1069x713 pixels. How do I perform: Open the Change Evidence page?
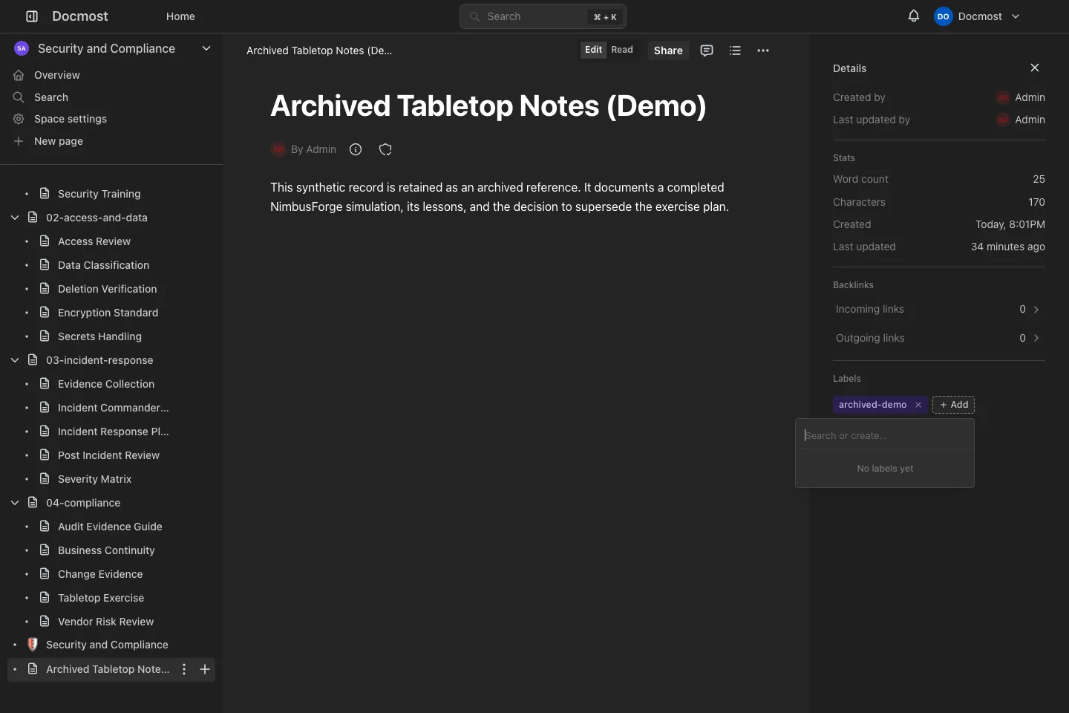click(x=100, y=574)
